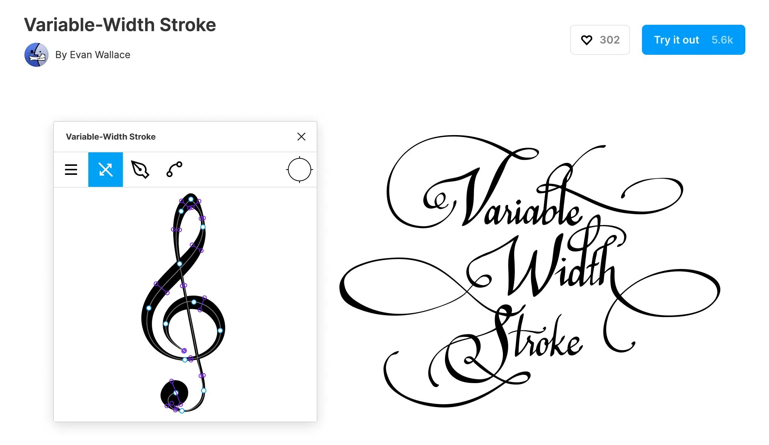Open Evan Wallace's avatar profile picture

tap(36, 55)
